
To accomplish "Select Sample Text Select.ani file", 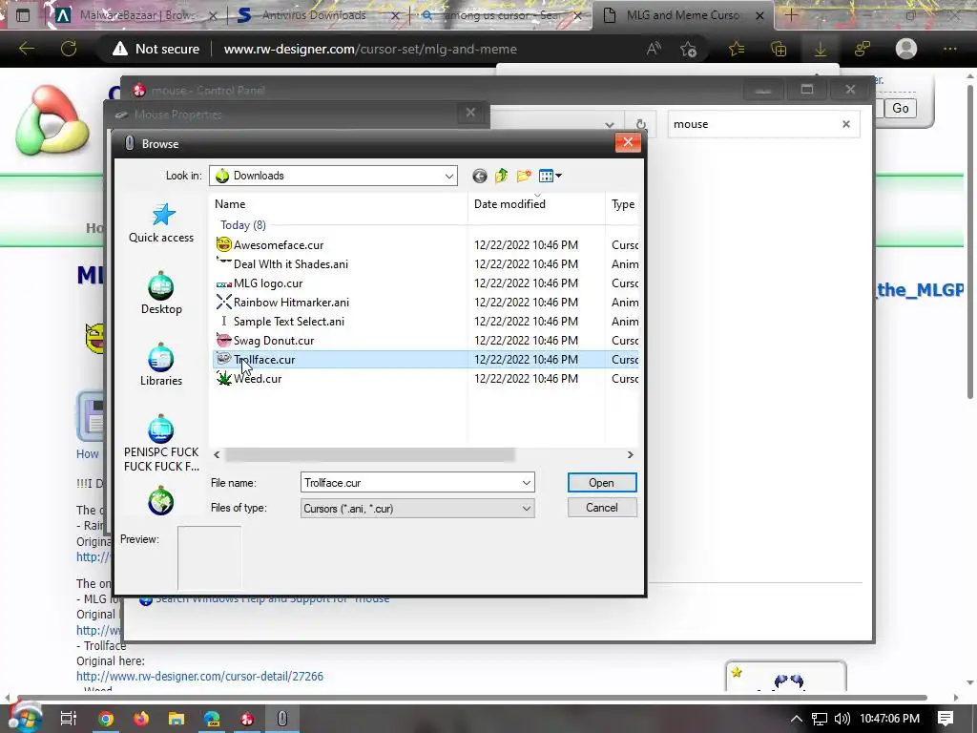I will [281, 322].
